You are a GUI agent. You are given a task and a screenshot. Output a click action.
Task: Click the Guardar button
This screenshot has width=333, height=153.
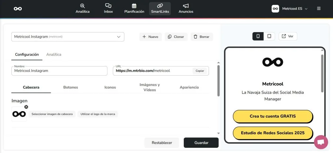pos(201,143)
